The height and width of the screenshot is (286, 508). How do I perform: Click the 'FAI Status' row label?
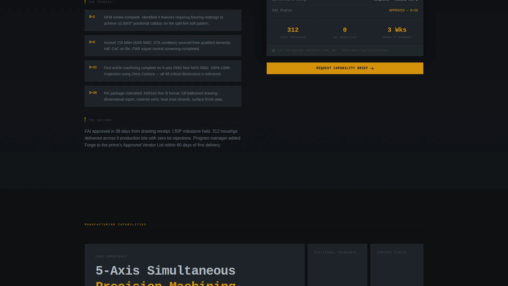click(x=282, y=10)
